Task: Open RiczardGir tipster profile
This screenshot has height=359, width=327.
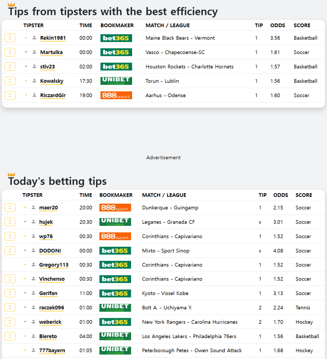Action: (x=53, y=96)
